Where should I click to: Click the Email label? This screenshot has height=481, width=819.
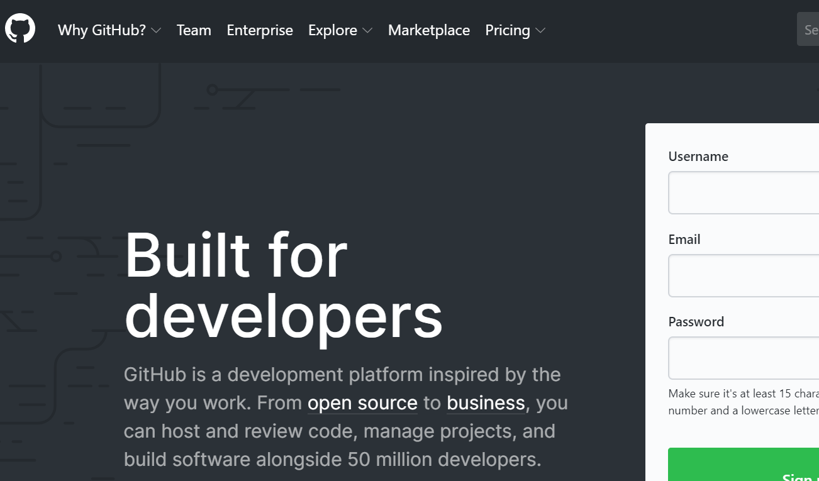click(684, 240)
